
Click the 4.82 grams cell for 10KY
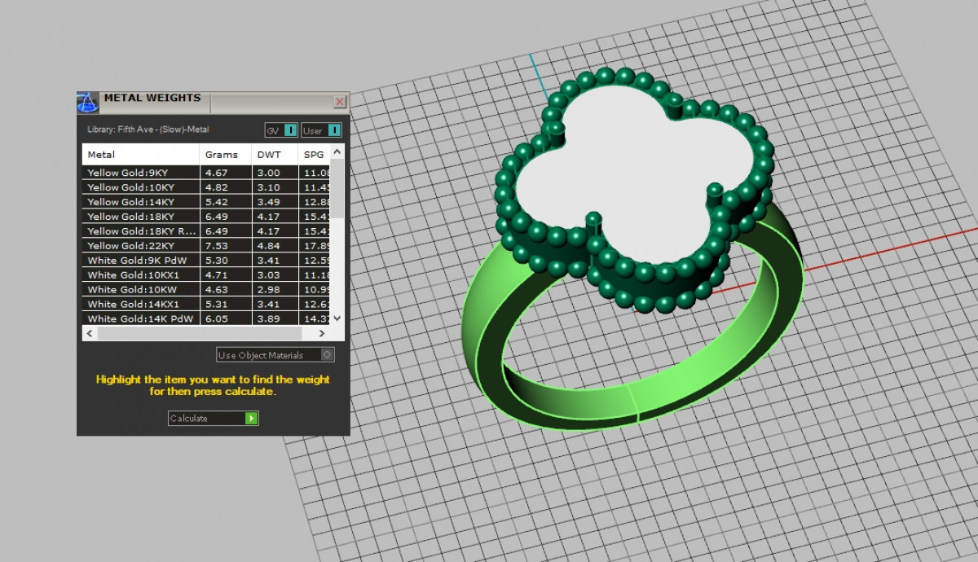(x=226, y=187)
